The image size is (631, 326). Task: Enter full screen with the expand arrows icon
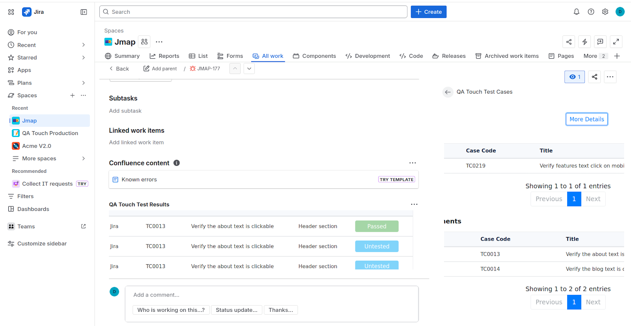pyautogui.click(x=616, y=42)
